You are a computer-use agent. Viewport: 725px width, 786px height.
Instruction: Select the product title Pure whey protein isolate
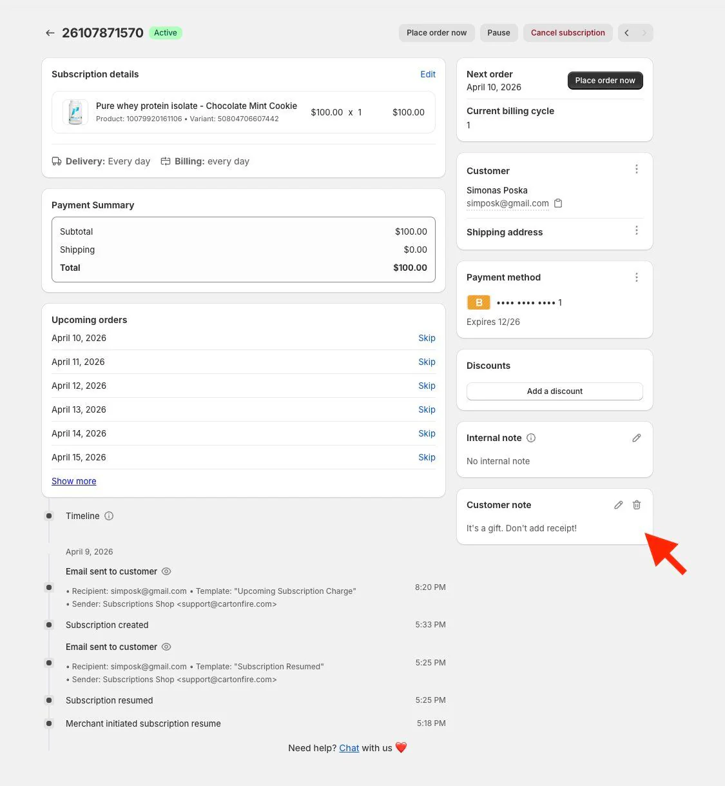197,106
